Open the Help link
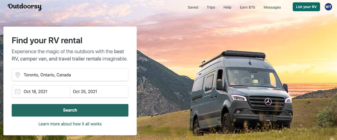 [227, 7]
